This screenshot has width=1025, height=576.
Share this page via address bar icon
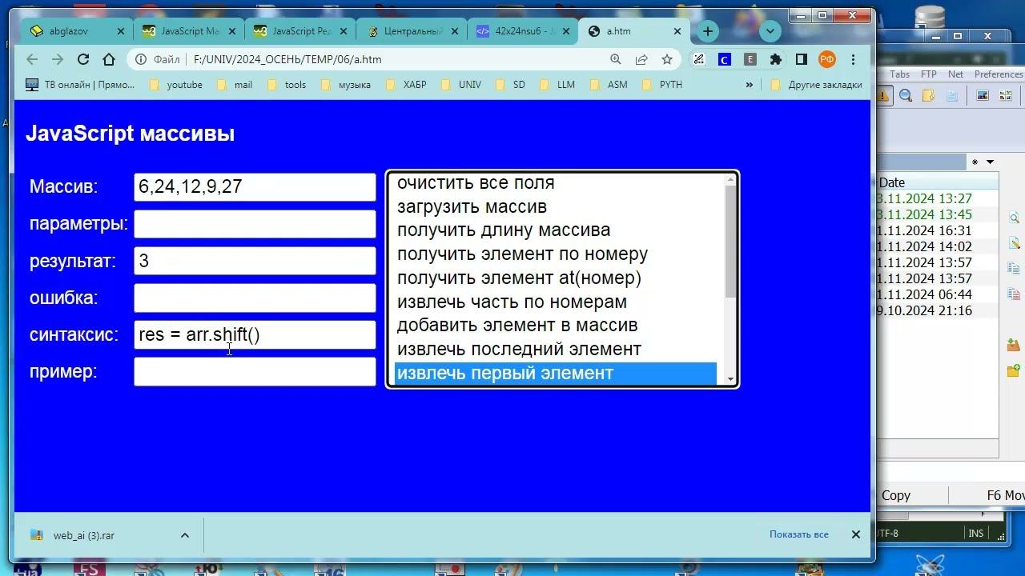(x=641, y=59)
